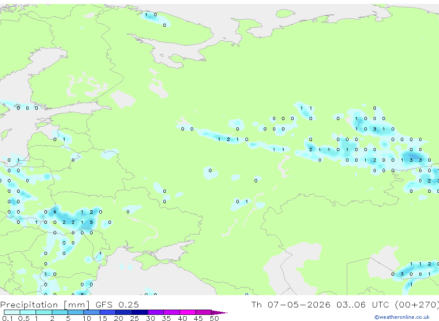Click the '50' legend scale label
439x321 pixels.
[214, 318]
